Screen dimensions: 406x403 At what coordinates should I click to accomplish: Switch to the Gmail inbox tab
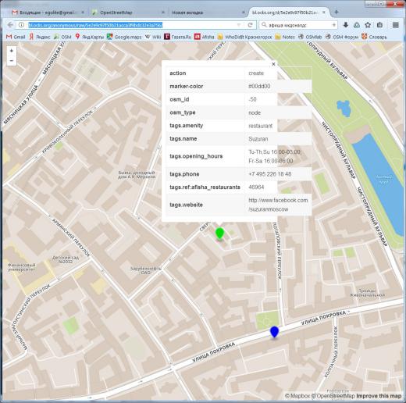(46, 12)
